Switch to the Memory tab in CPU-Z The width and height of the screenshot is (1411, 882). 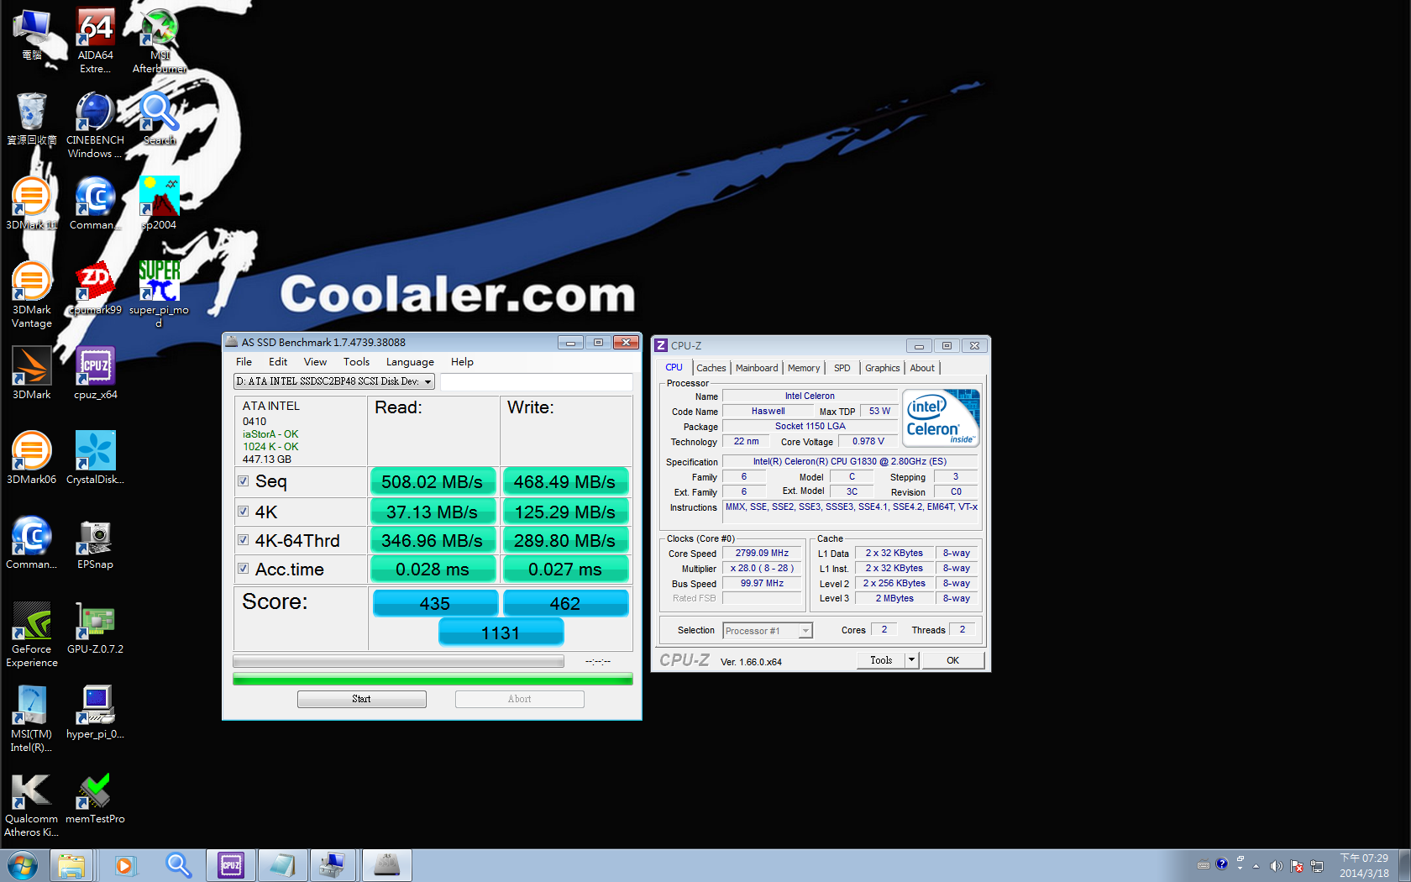point(804,368)
